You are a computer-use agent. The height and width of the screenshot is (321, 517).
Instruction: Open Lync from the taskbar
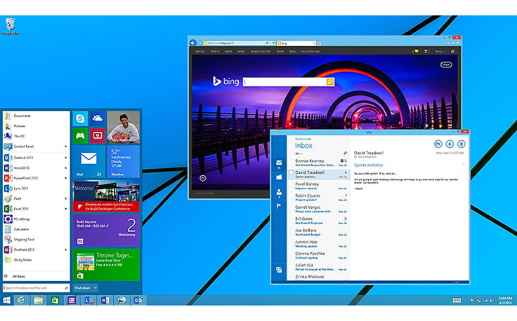(89, 300)
